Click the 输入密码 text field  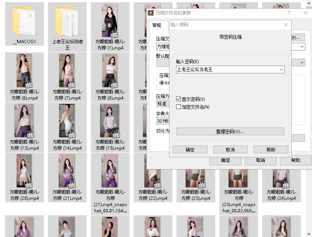226,70
